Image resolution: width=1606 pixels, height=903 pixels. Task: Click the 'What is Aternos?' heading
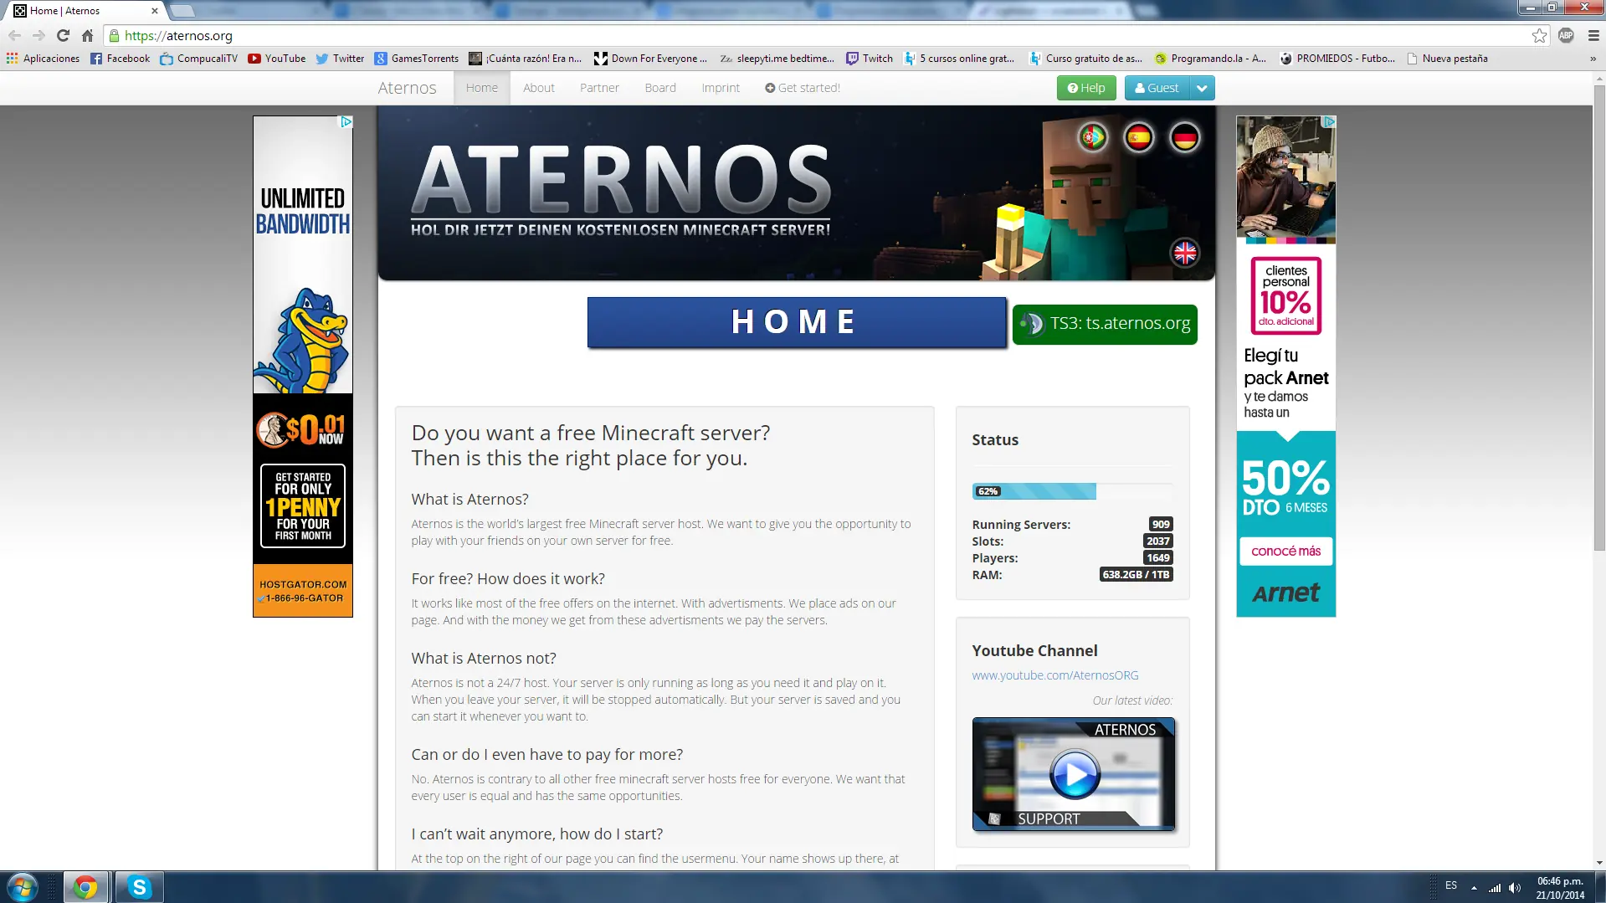pos(469,500)
